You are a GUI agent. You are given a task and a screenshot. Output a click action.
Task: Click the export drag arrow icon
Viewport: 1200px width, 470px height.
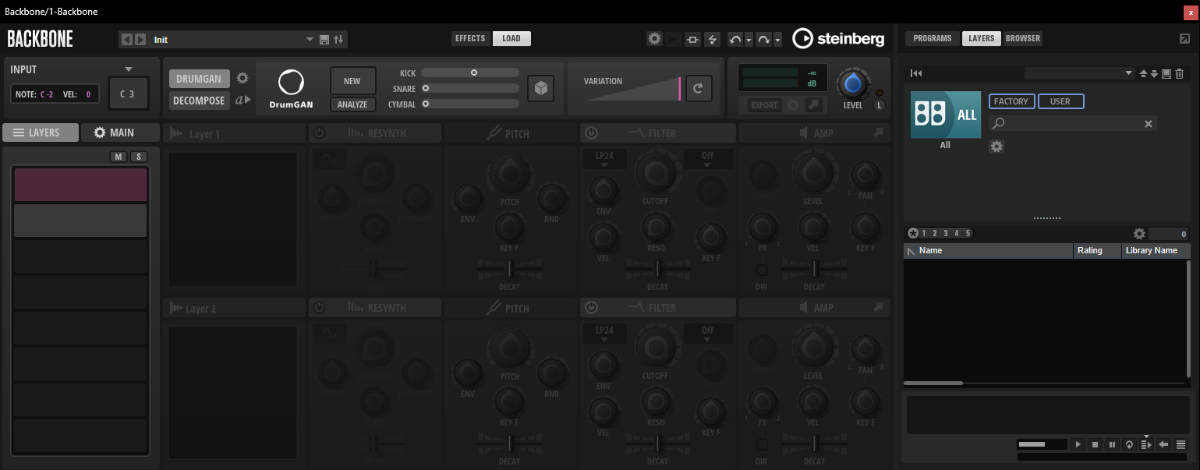click(813, 105)
